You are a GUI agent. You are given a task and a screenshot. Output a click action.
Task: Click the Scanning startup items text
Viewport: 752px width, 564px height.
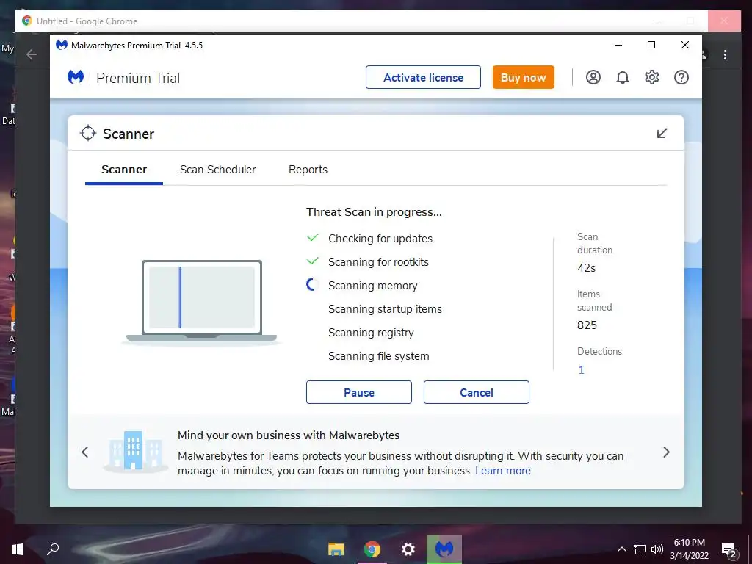click(385, 309)
